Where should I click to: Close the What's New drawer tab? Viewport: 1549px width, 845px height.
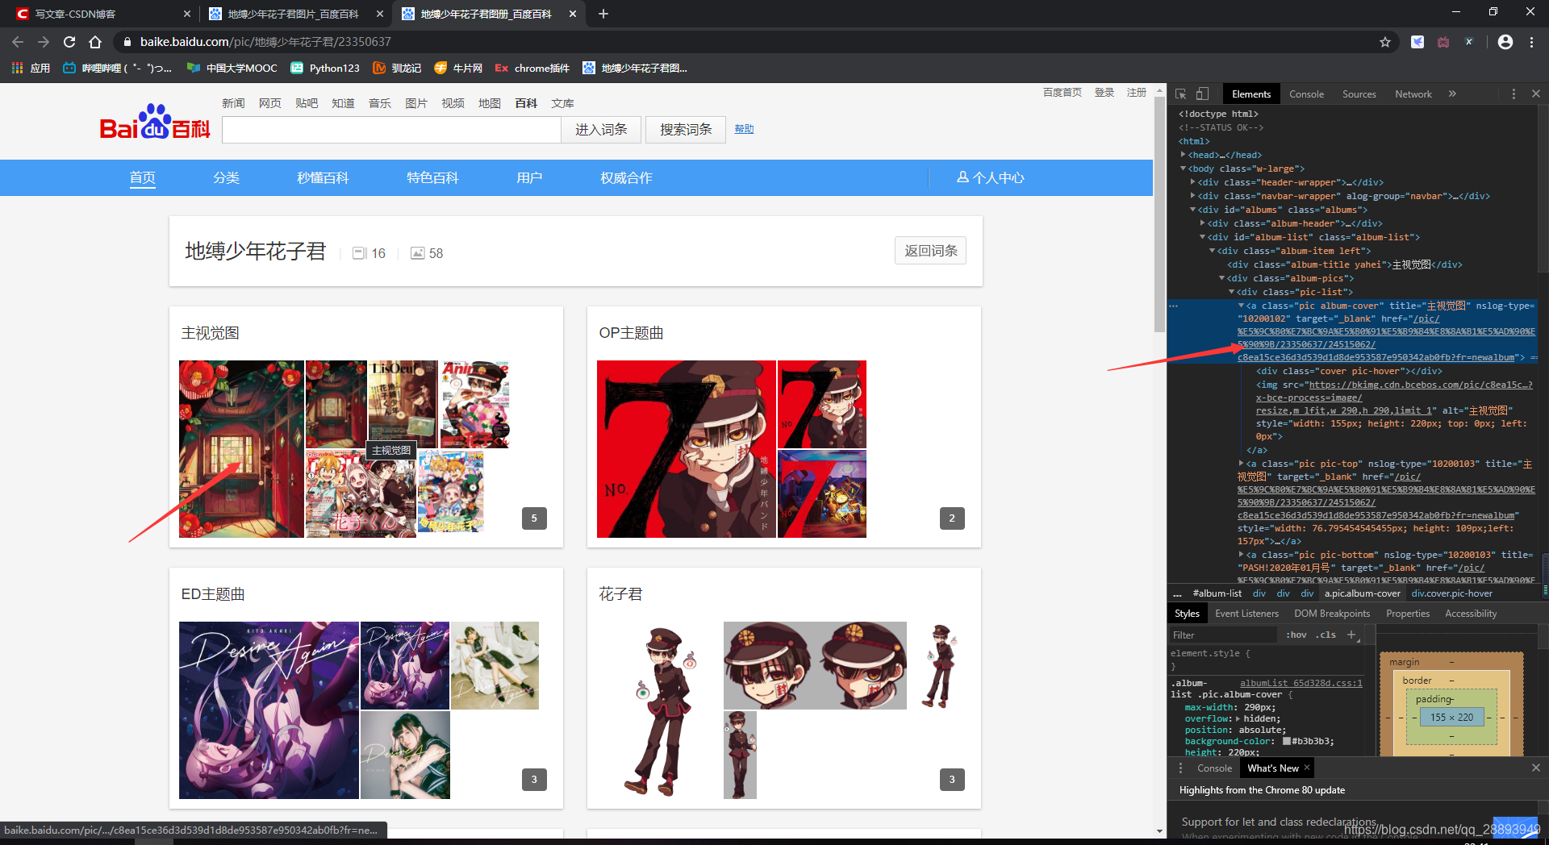(1307, 768)
